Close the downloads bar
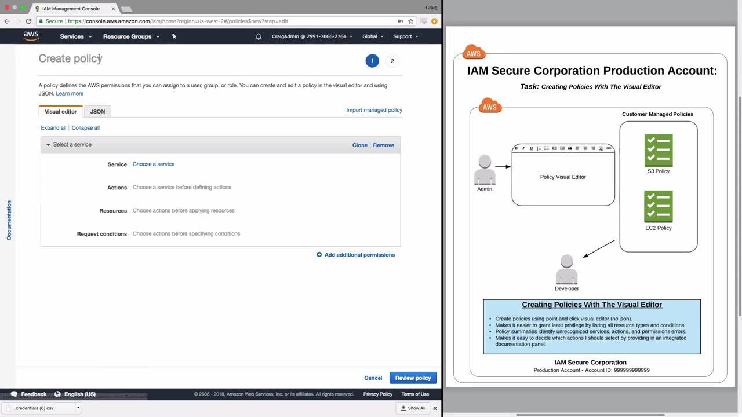Viewport: 742px width, 417px height. click(x=435, y=408)
